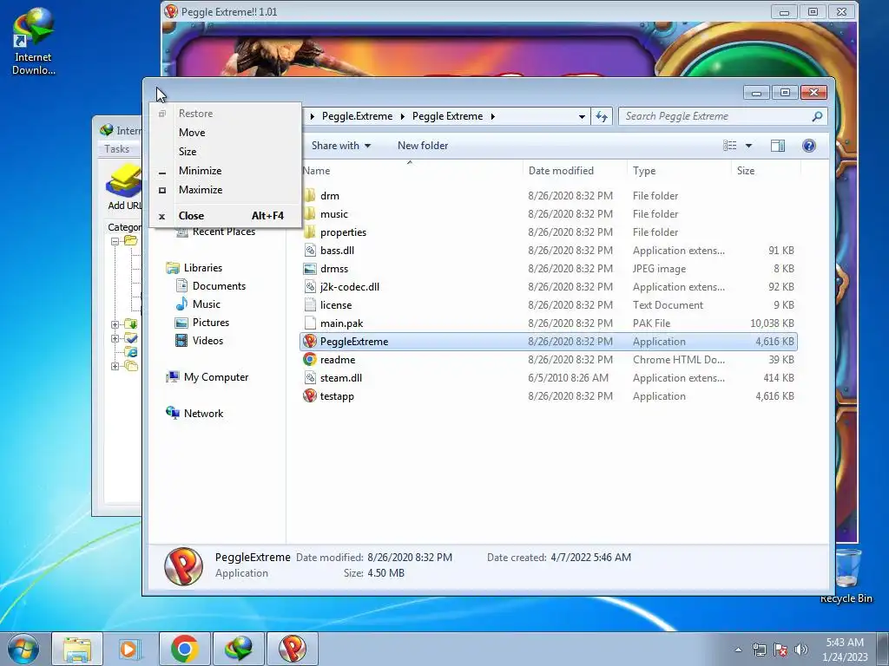Select the main.pak file icon
This screenshot has height=666, width=889.
tap(310, 323)
